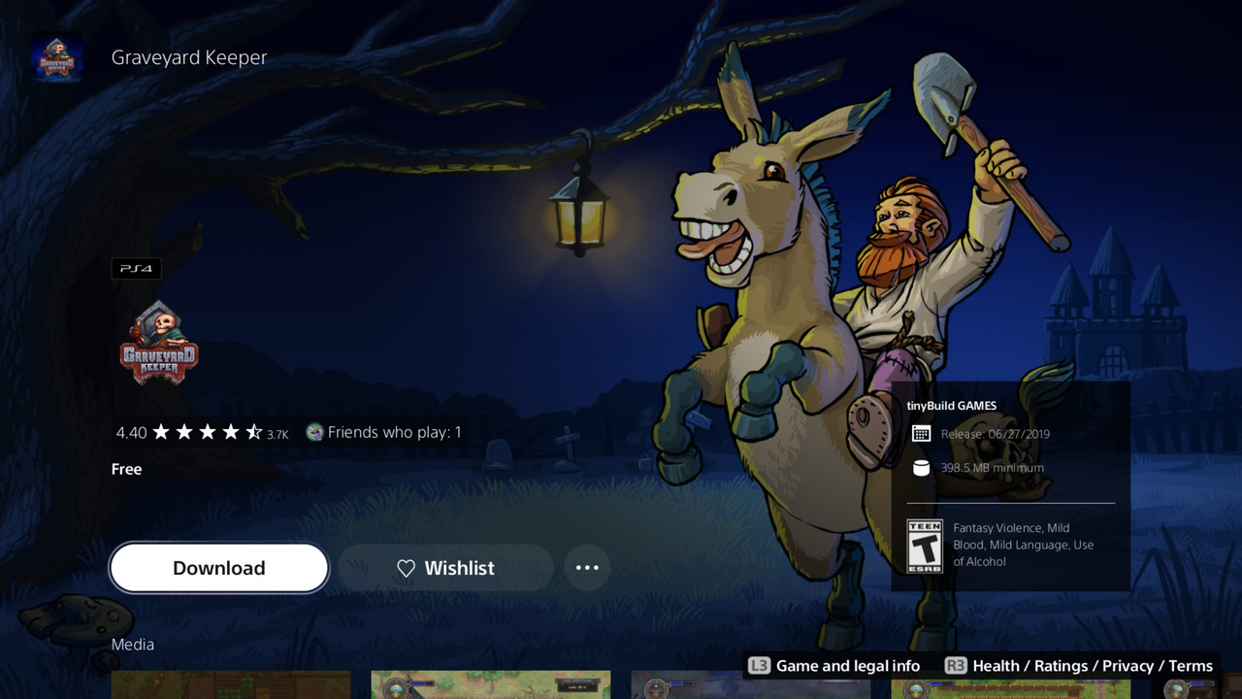
Task: Click the 3.7K ratings count
Action: (278, 434)
